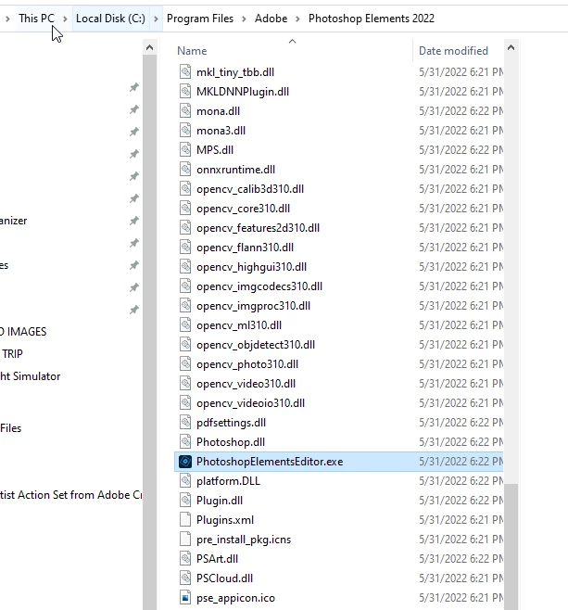Click the pre_install_pkg.icns file icon
This screenshot has width=568, height=610.
pyautogui.click(x=185, y=540)
